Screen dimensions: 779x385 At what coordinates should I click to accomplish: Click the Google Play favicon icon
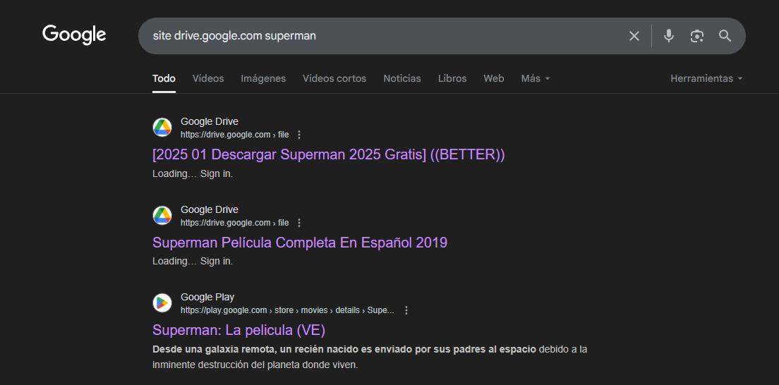[x=162, y=303]
